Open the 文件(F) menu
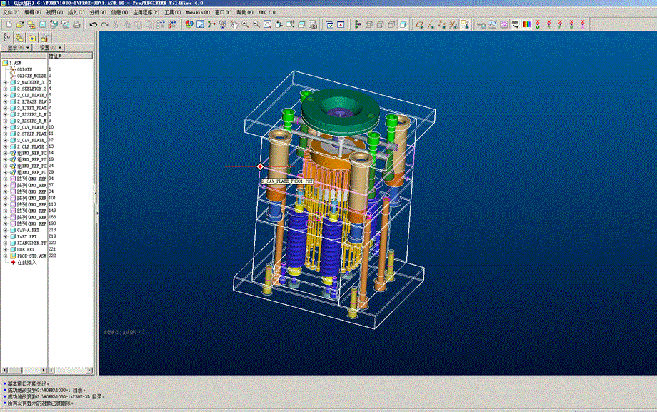 click(x=11, y=13)
